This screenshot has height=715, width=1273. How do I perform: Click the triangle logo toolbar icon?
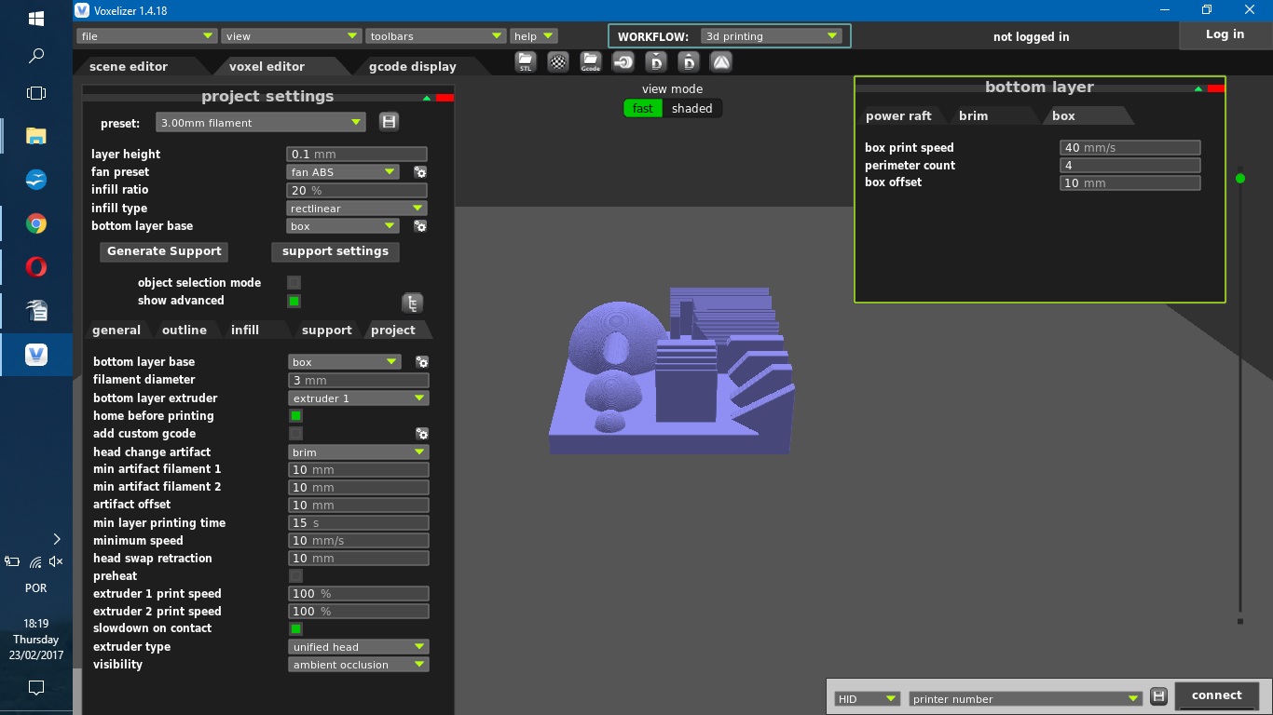tap(721, 62)
